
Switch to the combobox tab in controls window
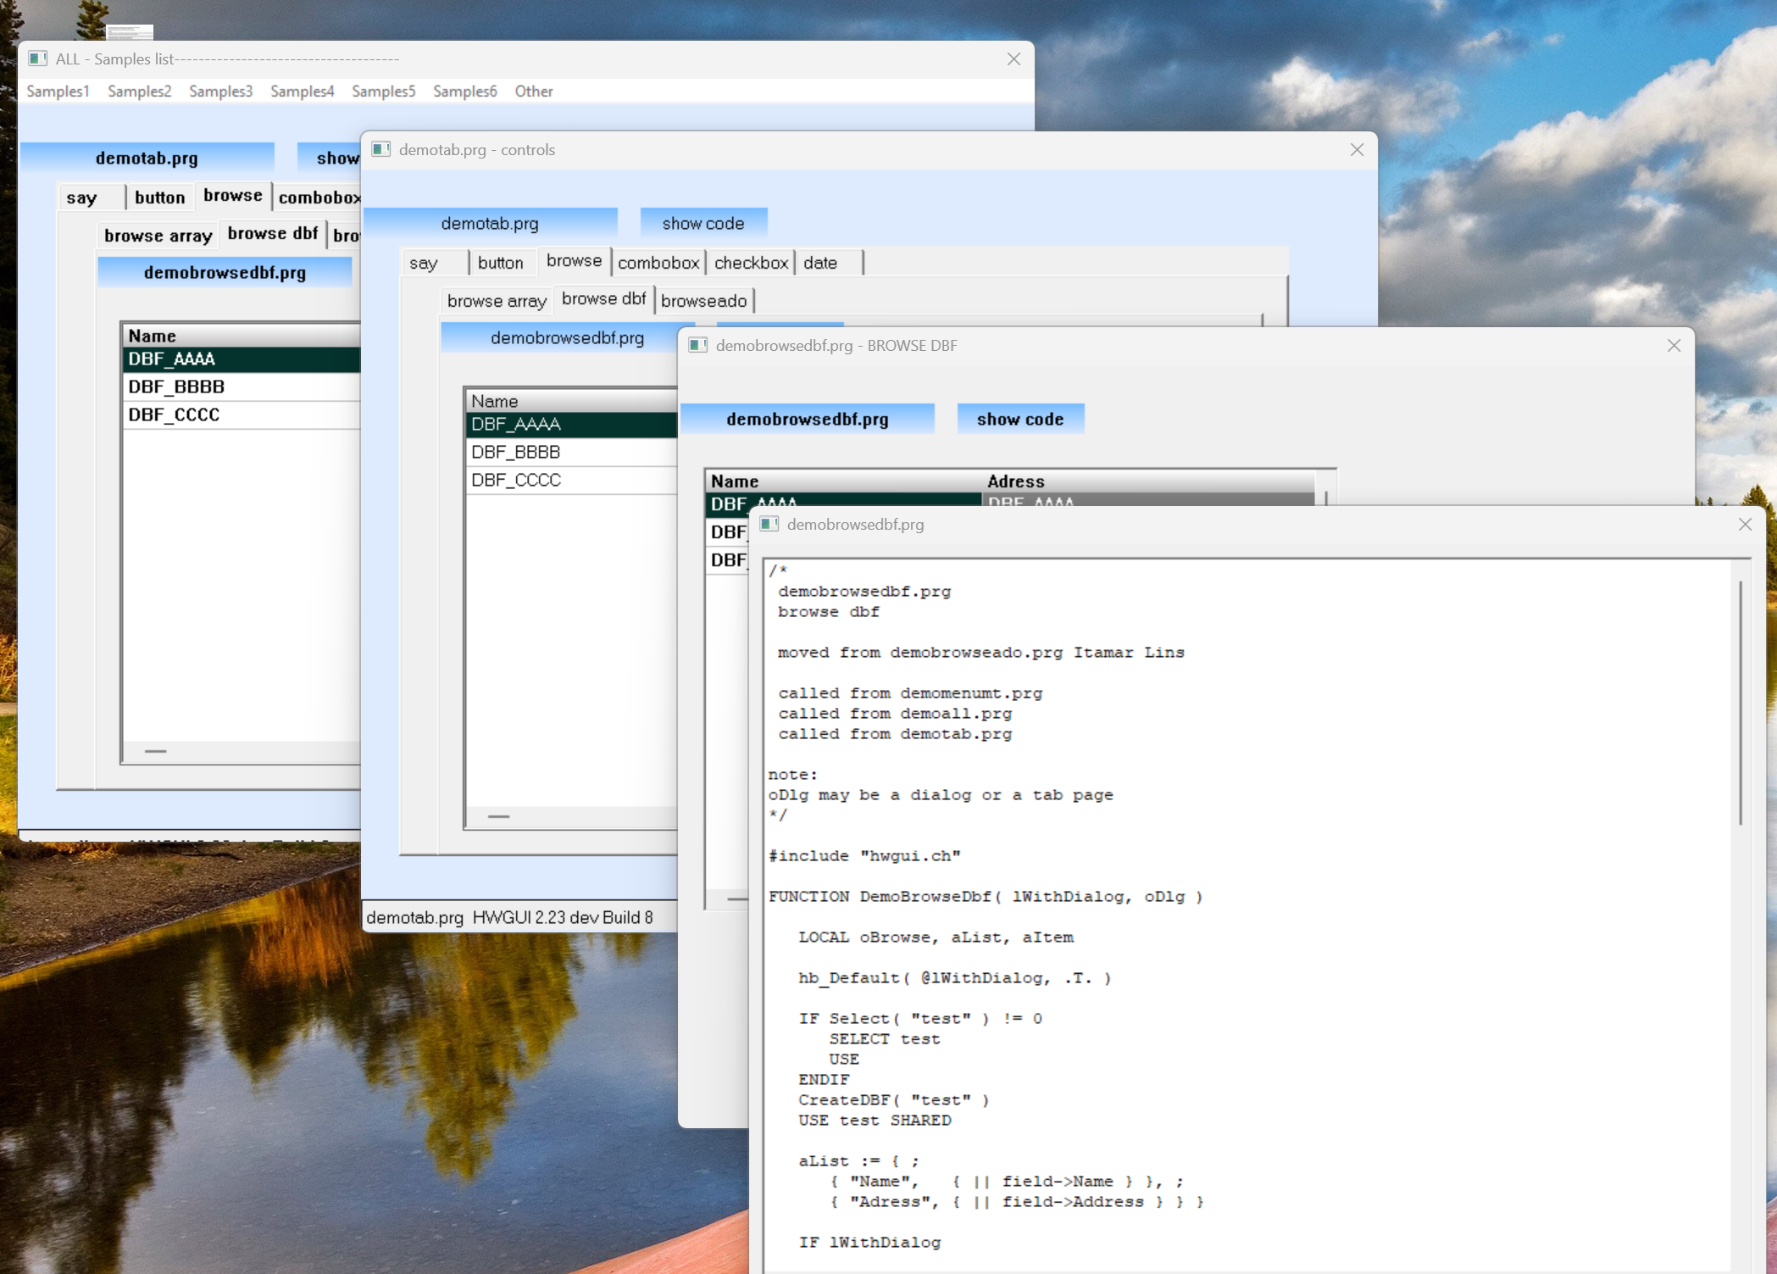click(x=658, y=263)
